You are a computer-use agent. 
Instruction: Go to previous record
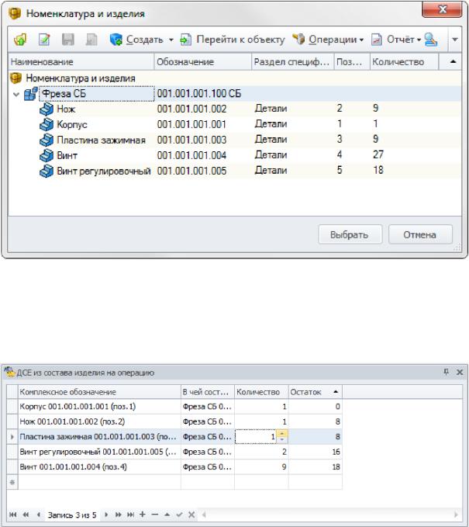point(39,515)
